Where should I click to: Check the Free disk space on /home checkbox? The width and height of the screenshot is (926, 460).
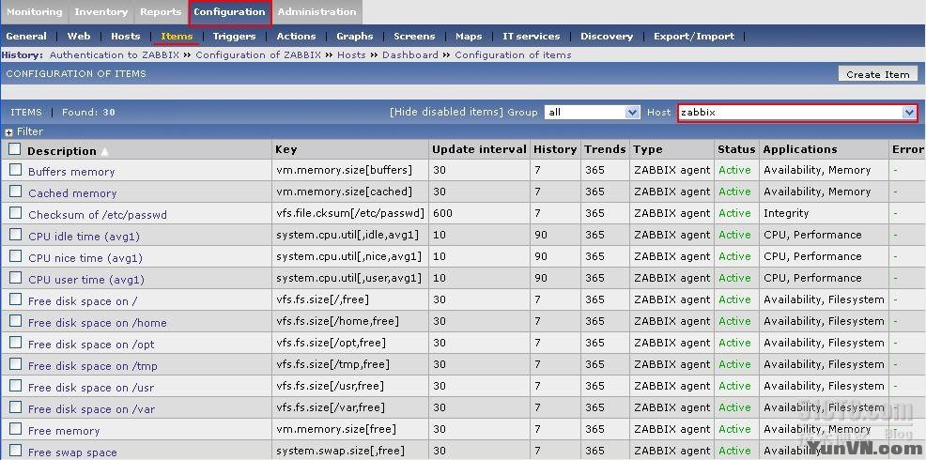coord(15,321)
